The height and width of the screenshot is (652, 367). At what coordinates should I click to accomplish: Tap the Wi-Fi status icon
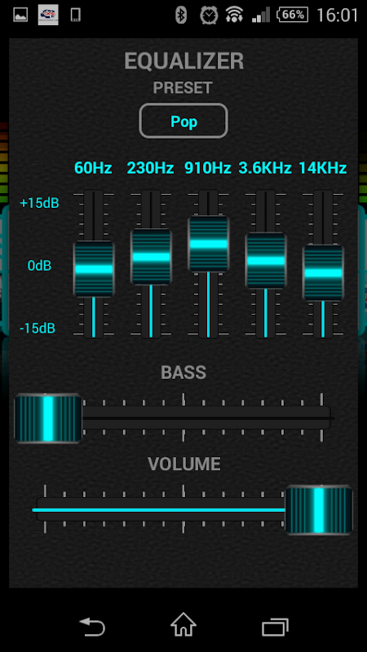point(234,15)
